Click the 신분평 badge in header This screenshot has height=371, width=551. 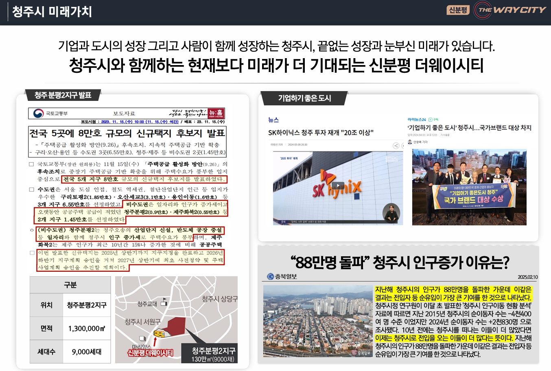tap(458, 10)
